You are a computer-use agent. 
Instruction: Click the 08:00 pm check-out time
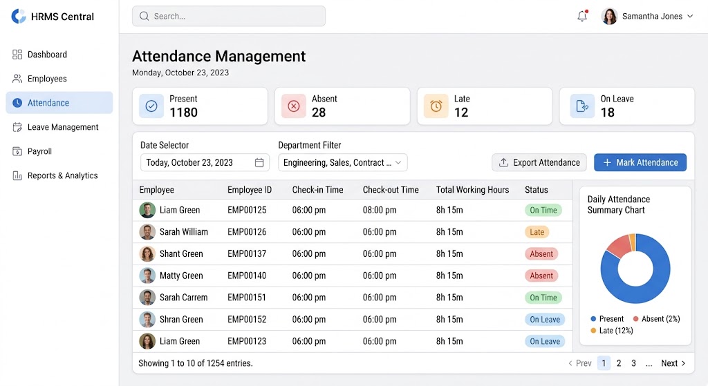click(x=380, y=210)
